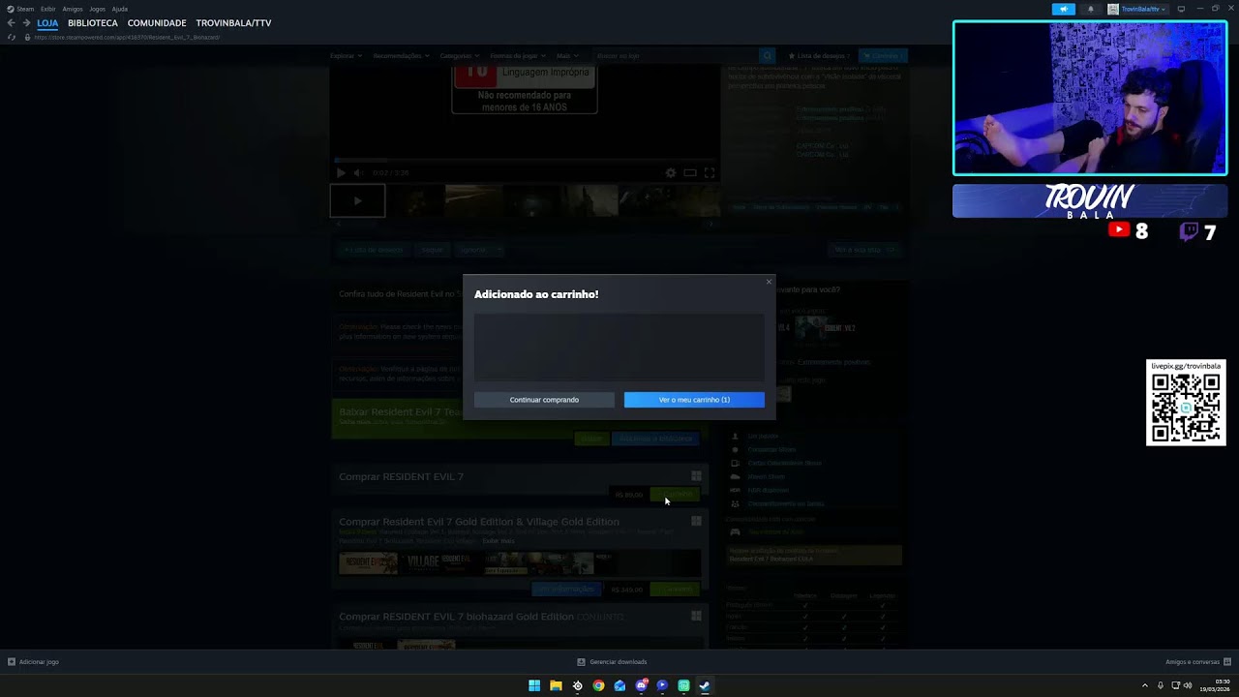Open the blue play-bubble app in the taskbar
This screenshot has height=697, width=1239.
(x=662, y=685)
